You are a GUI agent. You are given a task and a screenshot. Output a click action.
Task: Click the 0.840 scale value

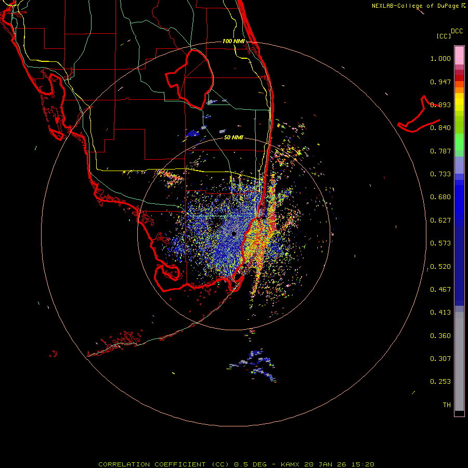click(440, 128)
